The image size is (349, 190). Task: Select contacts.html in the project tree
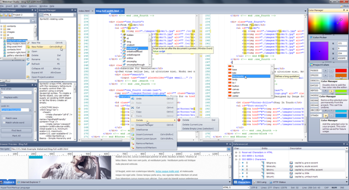(14, 49)
